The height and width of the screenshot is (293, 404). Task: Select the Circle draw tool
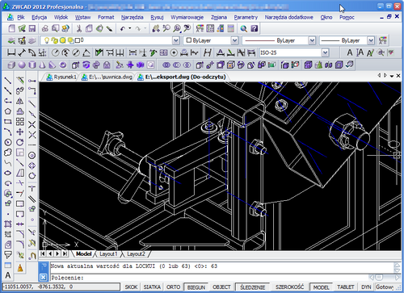coord(8,142)
